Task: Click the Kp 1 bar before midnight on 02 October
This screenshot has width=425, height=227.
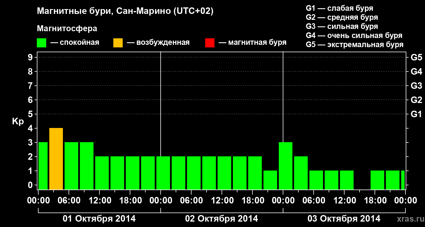Action: (x=270, y=180)
